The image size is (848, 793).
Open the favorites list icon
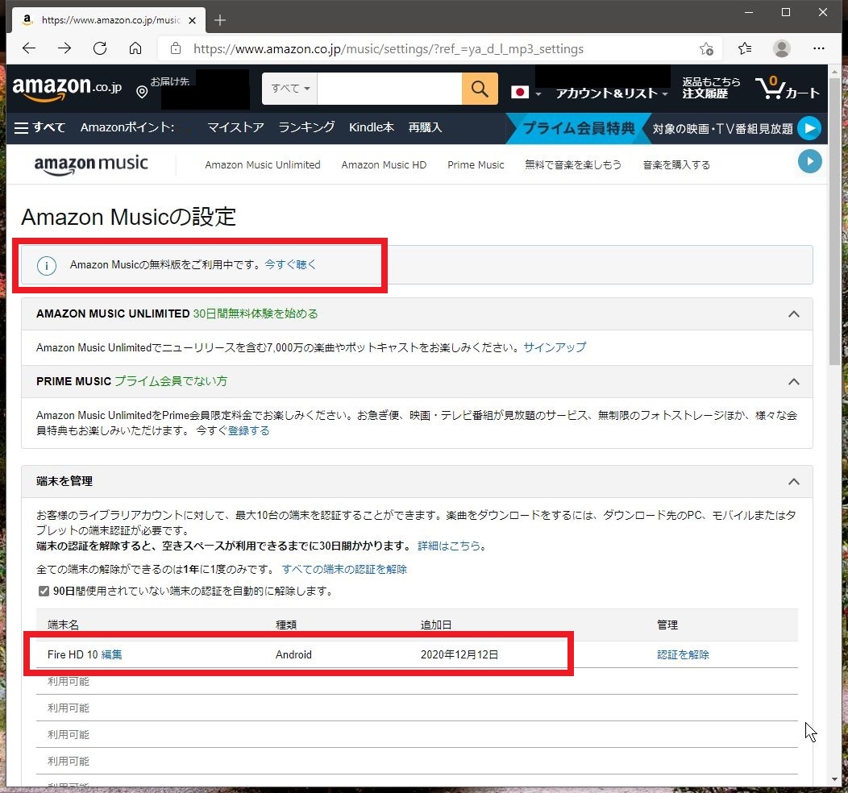click(745, 48)
